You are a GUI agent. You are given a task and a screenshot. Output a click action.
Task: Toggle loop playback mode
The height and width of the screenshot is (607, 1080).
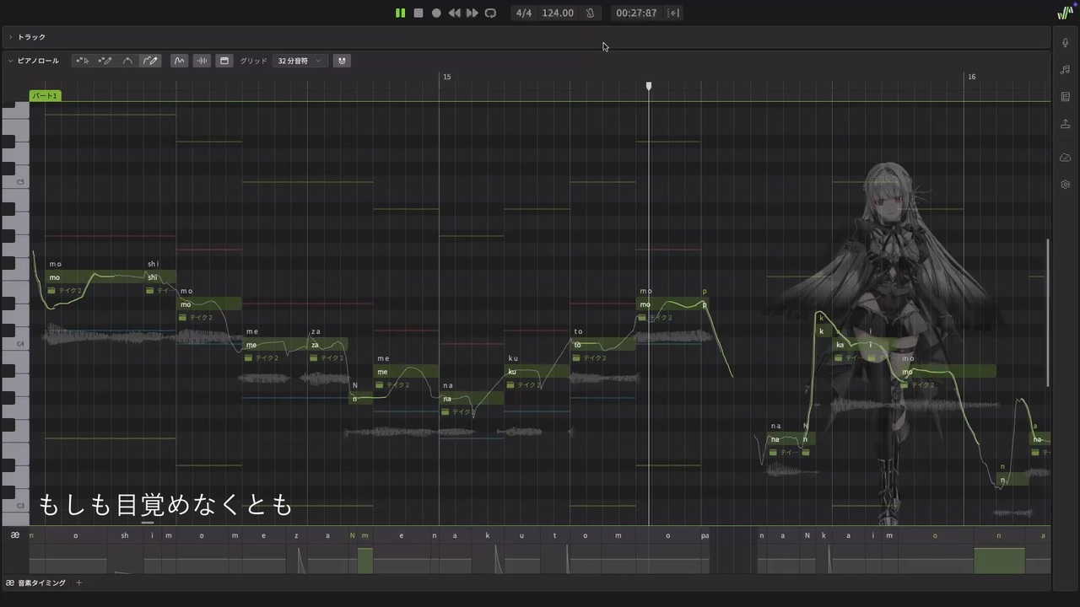[x=490, y=13]
